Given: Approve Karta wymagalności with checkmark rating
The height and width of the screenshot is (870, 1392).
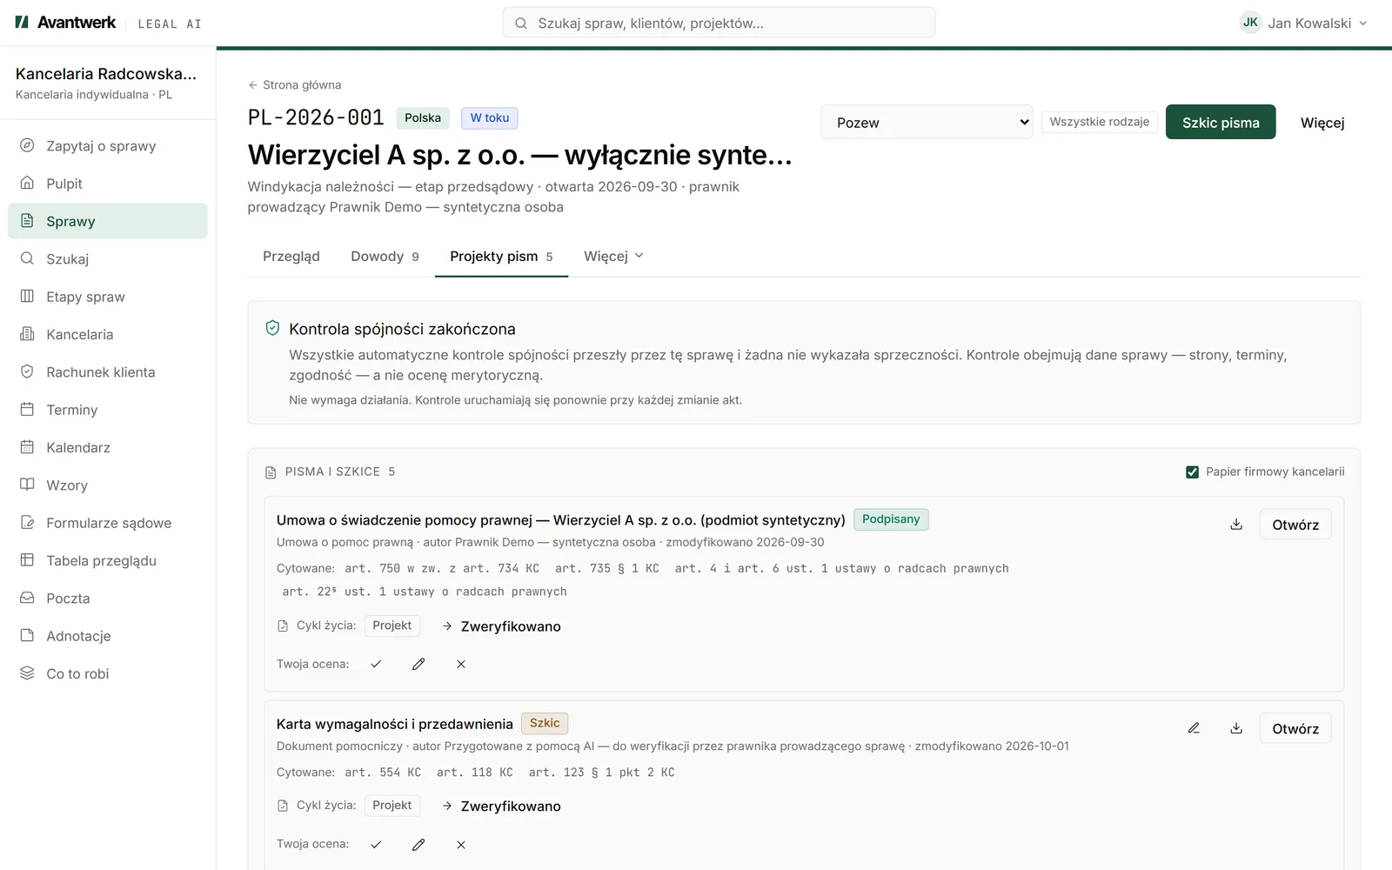Looking at the screenshot, I should point(376,844).
